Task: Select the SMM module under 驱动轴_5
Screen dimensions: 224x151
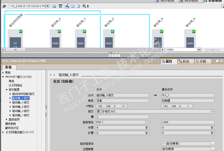Action: click(190, 43)
